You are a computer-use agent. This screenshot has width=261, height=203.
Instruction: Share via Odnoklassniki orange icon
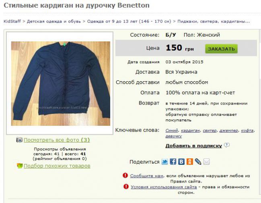pos(189,162)
